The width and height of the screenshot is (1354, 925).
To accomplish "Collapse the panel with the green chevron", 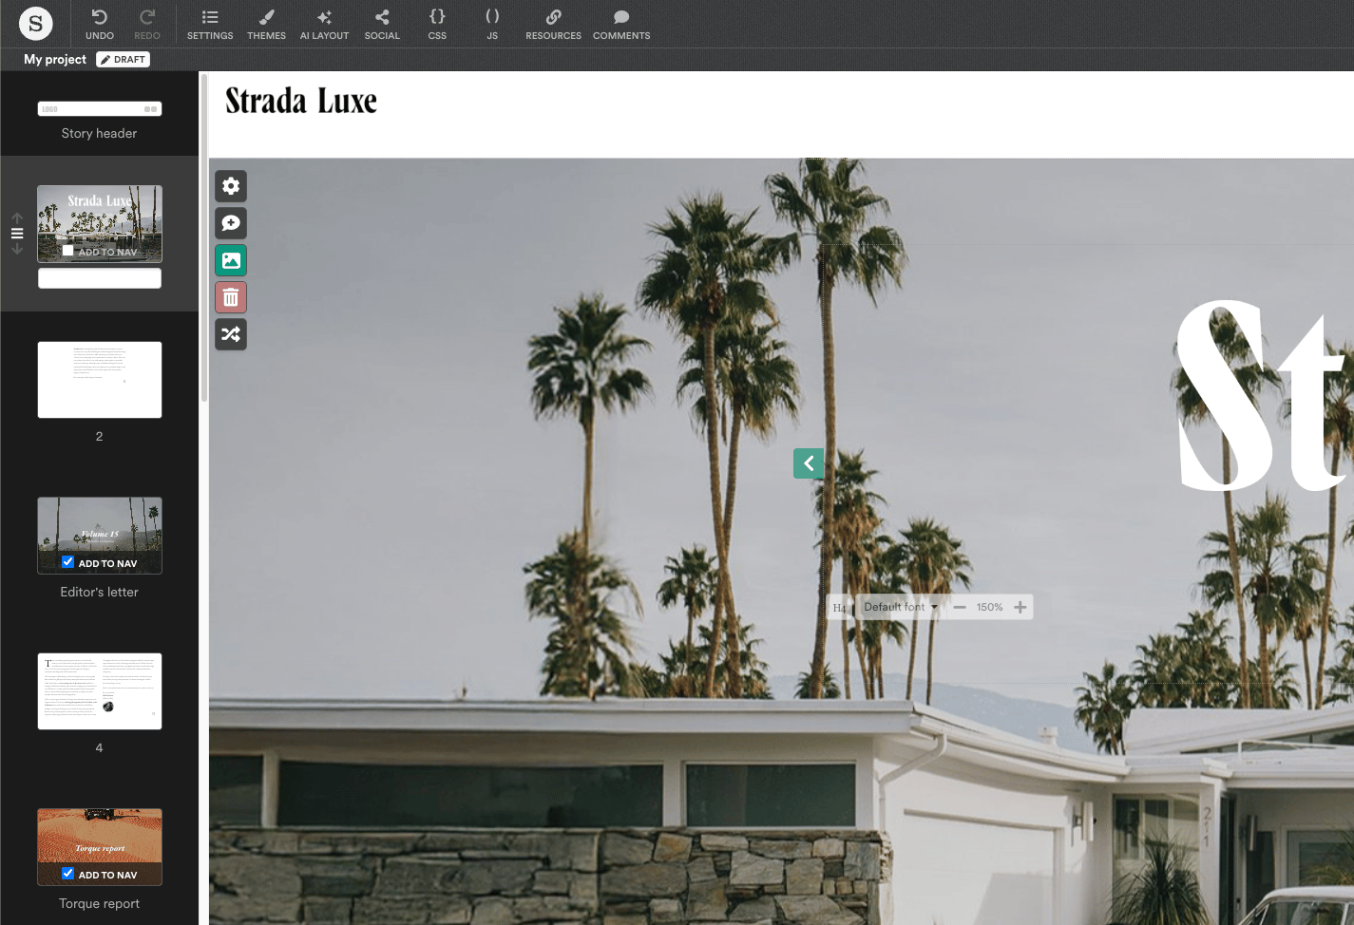I will click(x=808, y=463).
